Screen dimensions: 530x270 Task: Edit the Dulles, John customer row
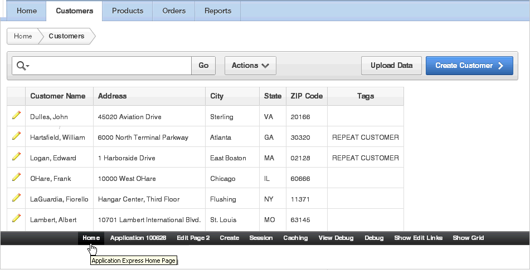(x=16, y=115)
